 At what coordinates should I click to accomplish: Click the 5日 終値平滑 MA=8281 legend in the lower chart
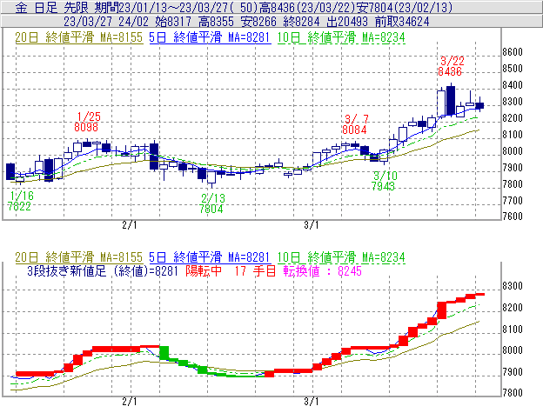[210, 257]
